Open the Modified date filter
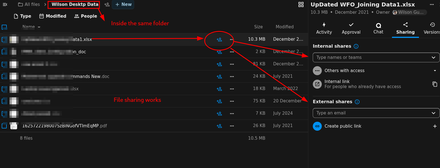The width and height of the screenshot is (440, 168). coord(53,16)
